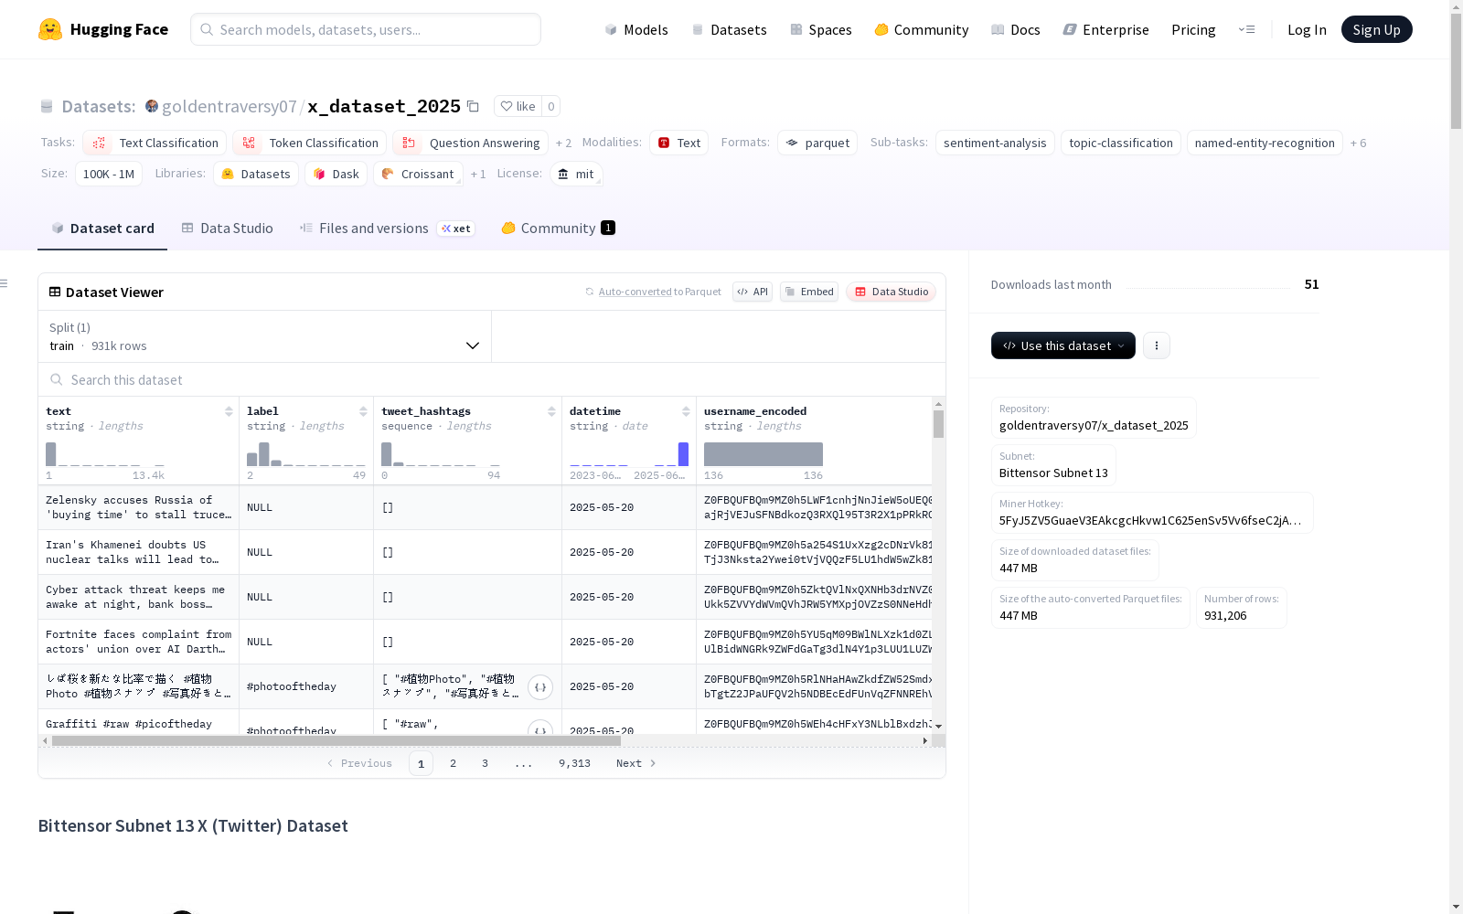
Task: Sort the text column
Action: coord(229,411)
